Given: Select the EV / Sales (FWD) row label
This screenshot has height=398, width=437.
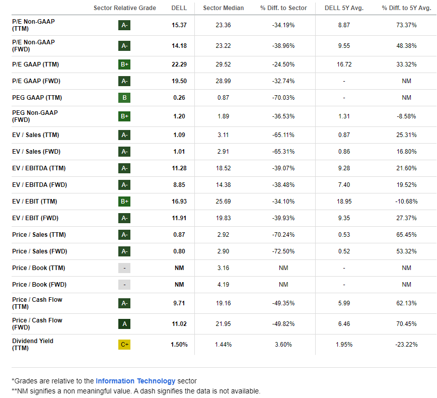Looking at the screenshot, I should pos(36,152).
